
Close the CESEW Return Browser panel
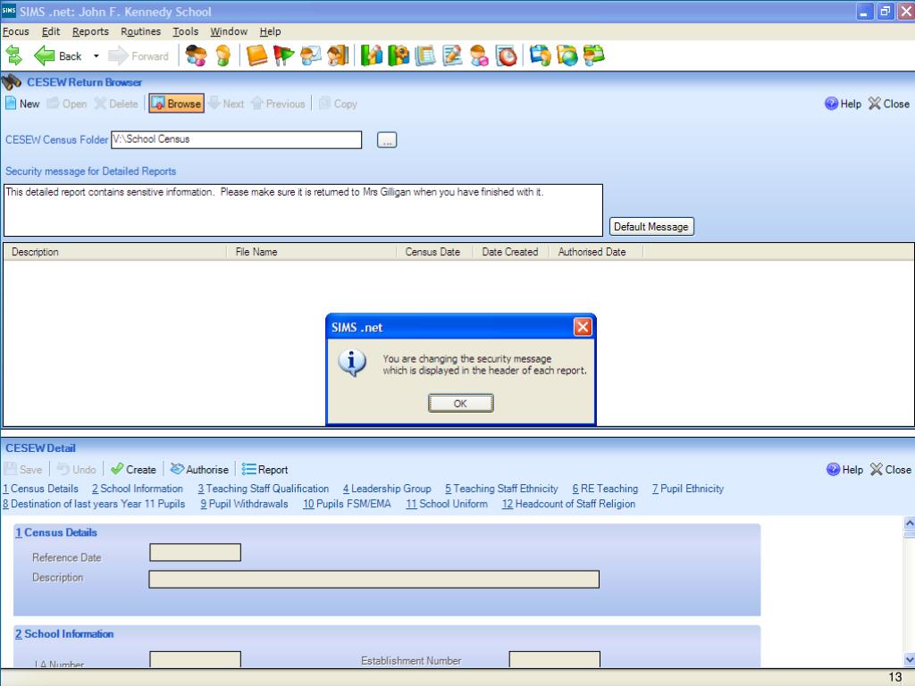click(889, 104)
